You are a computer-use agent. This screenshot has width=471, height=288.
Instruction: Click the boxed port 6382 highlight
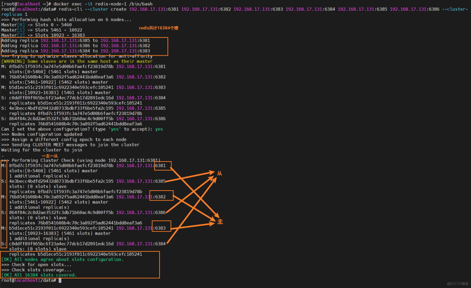pos(162,195)
